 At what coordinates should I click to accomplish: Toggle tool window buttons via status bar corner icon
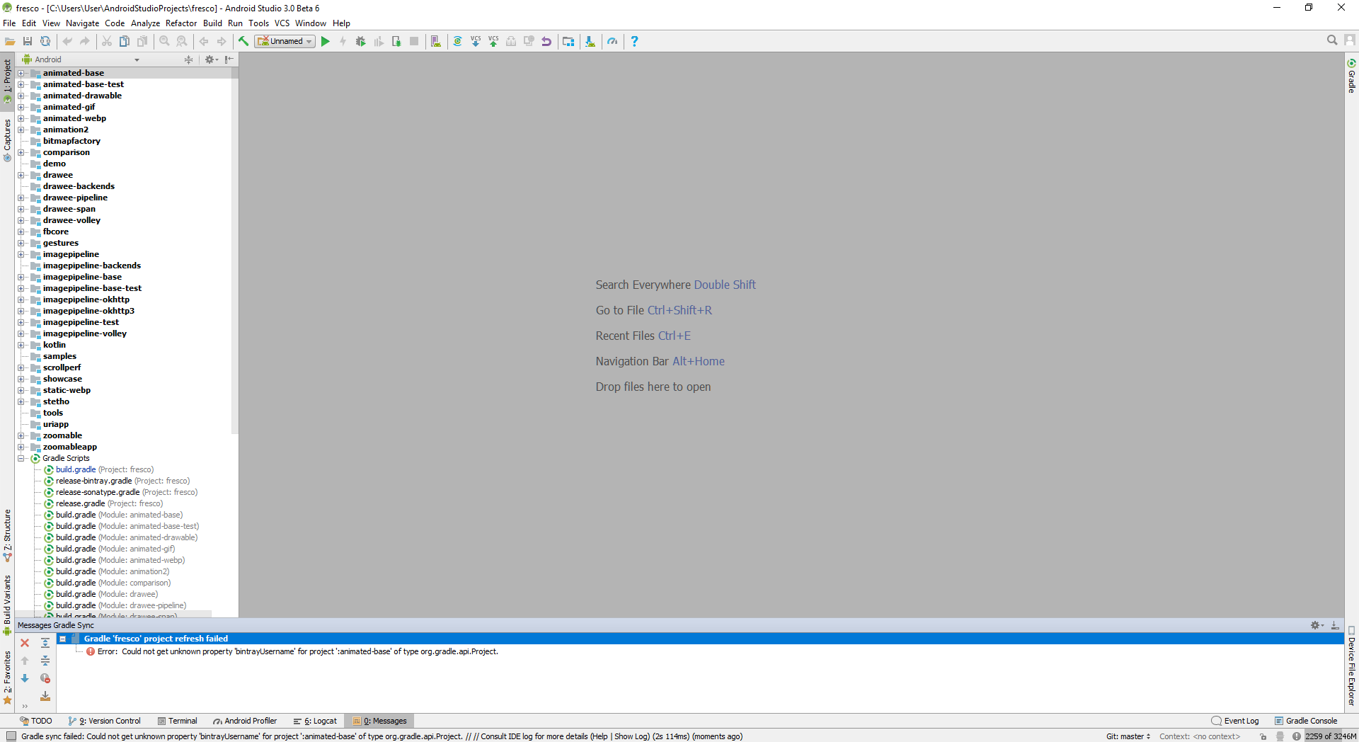pyautogui.click(x=11, y=736)
